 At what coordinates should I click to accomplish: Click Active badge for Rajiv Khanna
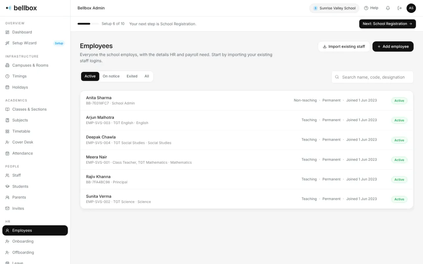399,180
